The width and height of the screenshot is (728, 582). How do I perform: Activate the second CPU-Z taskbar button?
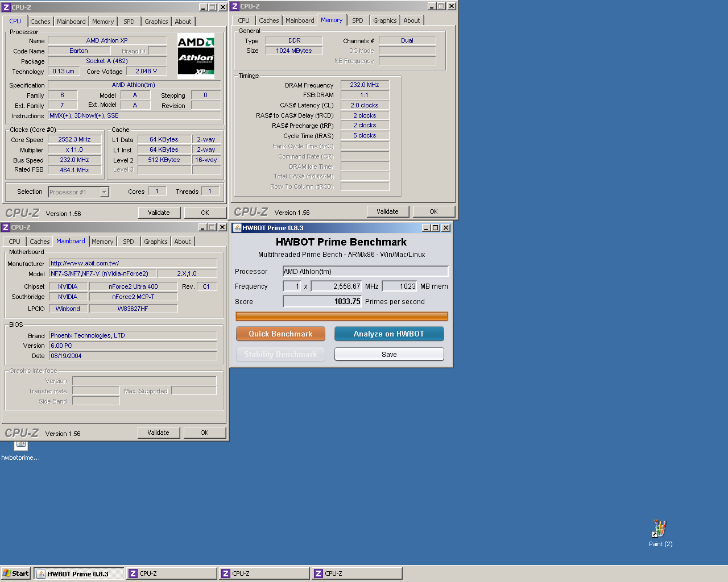(264, 573)
